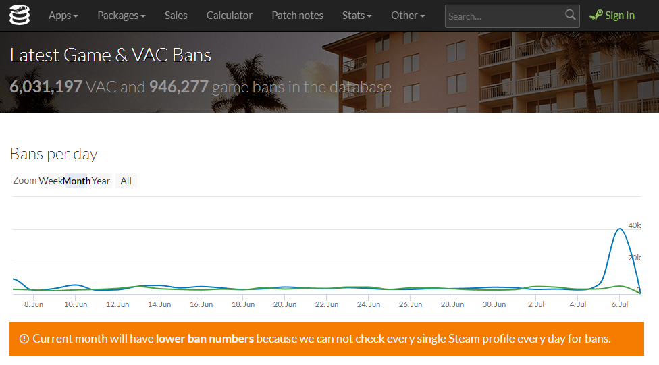Image resolution: width=659 pixels, height=365 pixels.
Task: Expand the Other dropdown menu
Action: pyautogui.click(x=408, y=16)
